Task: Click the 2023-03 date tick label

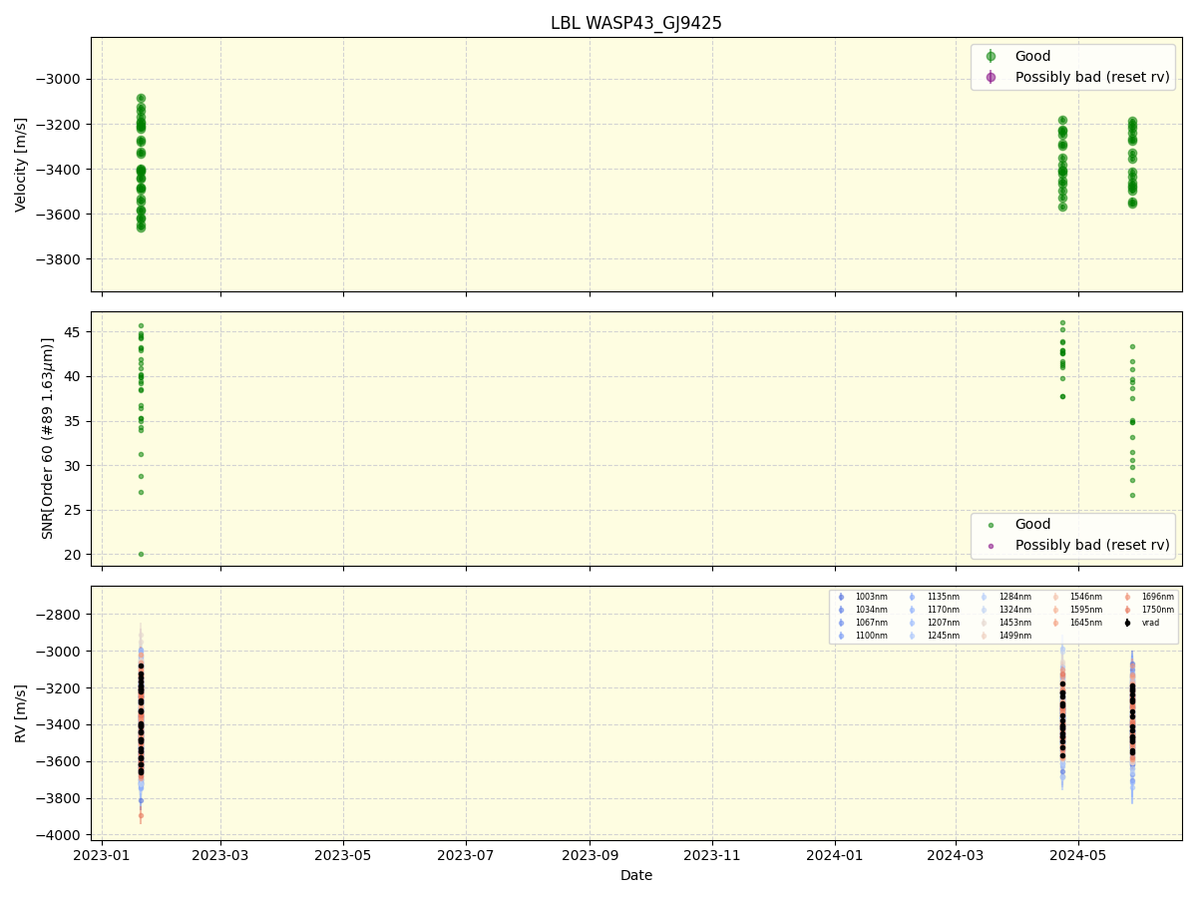Action: pos(220,855)
